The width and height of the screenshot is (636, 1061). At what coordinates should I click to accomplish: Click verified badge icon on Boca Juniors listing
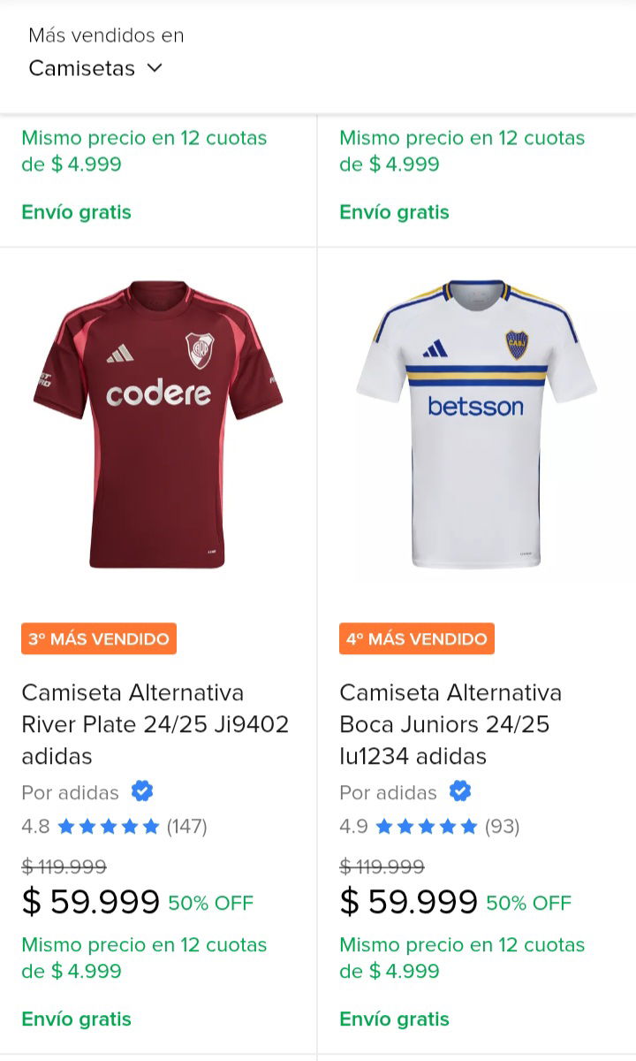460,791
